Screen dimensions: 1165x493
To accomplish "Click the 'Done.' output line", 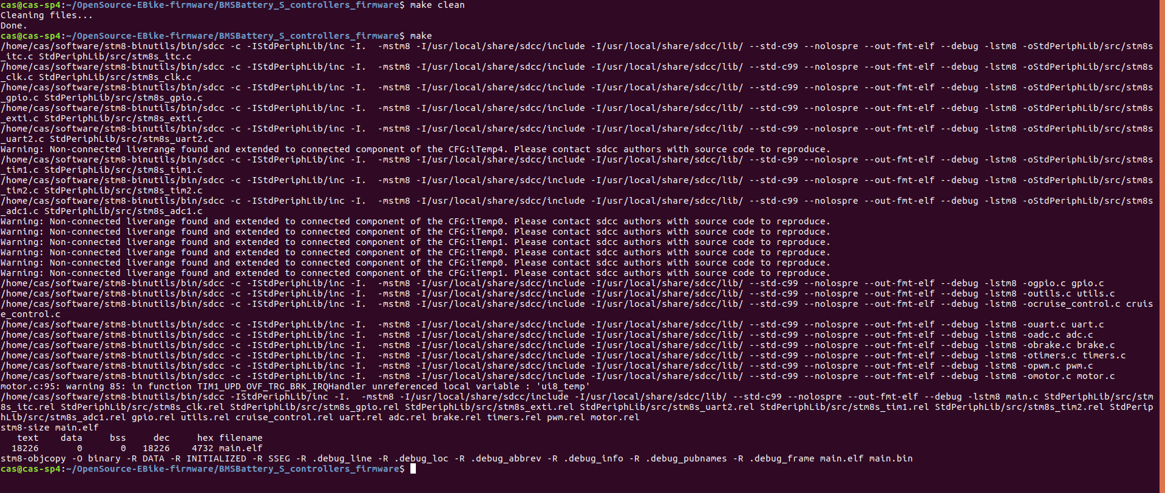I will 14,25.
